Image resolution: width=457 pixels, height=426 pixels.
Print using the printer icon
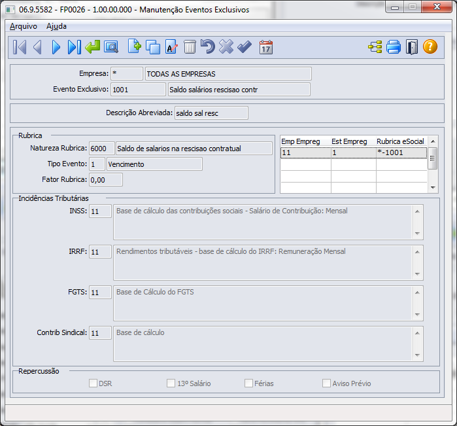point(394,47)
